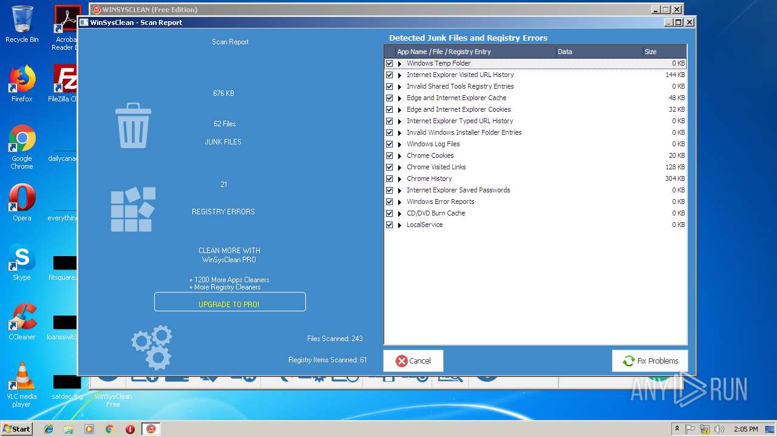Uncheck Windows Temp Folder
Screen dimensions: 777x437
[390, 63]
